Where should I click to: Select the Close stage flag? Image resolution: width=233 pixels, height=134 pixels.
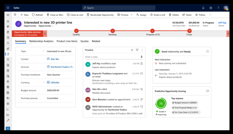pos(189,31)
